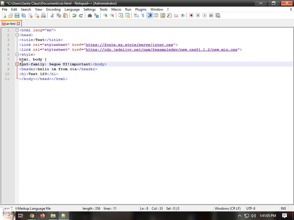Open the Function List toolbar icon
Viewport: 294px width, 220px height.
pos(169,15)
